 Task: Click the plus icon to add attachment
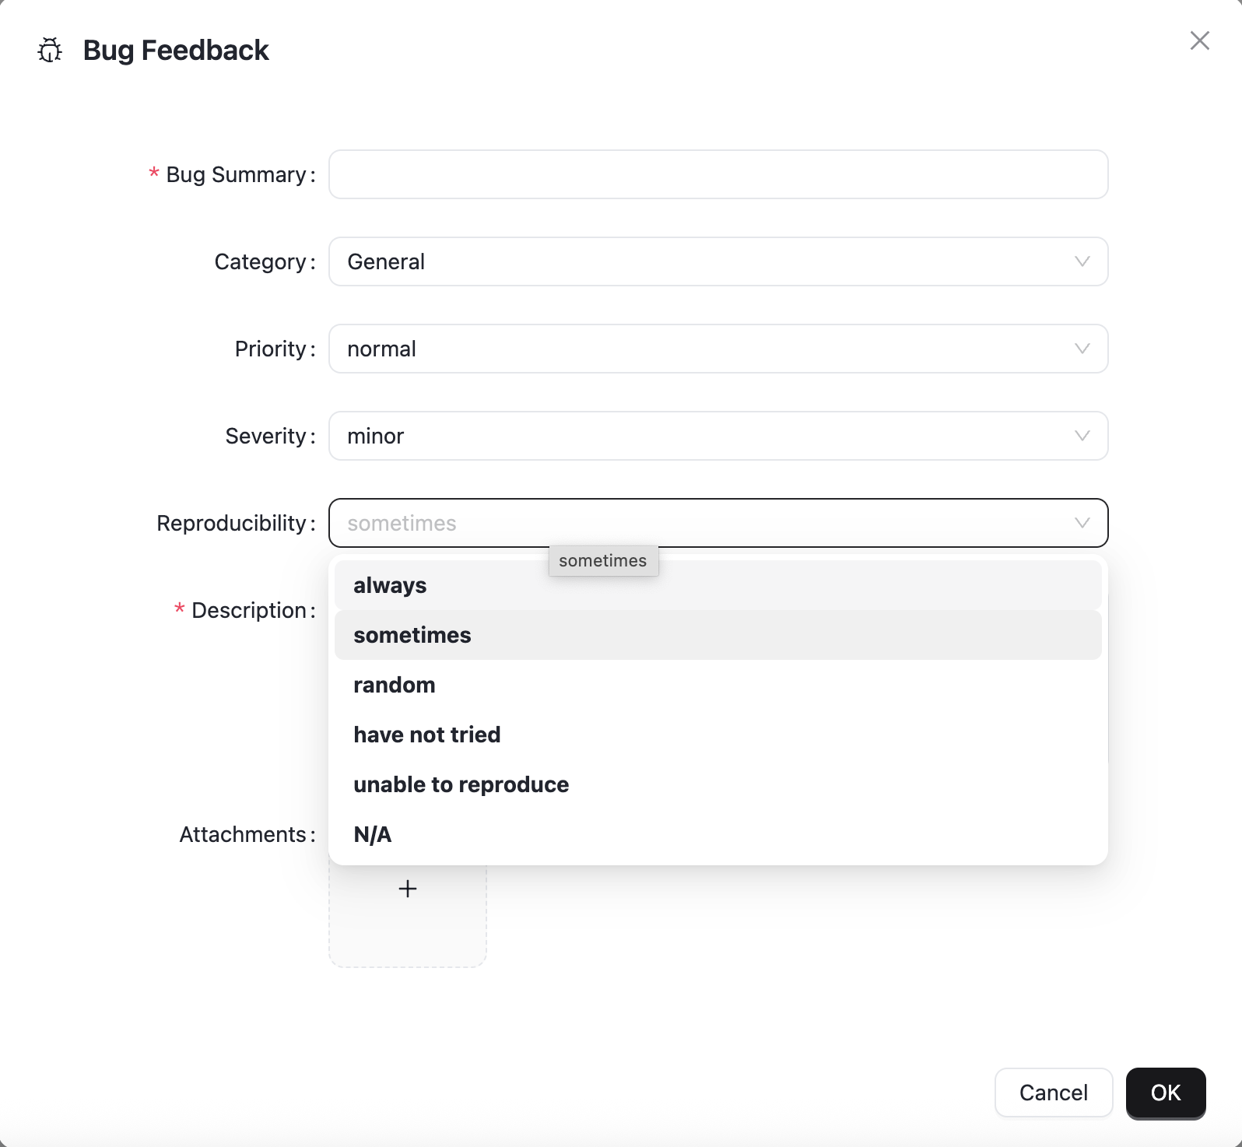tap(408, 889)
